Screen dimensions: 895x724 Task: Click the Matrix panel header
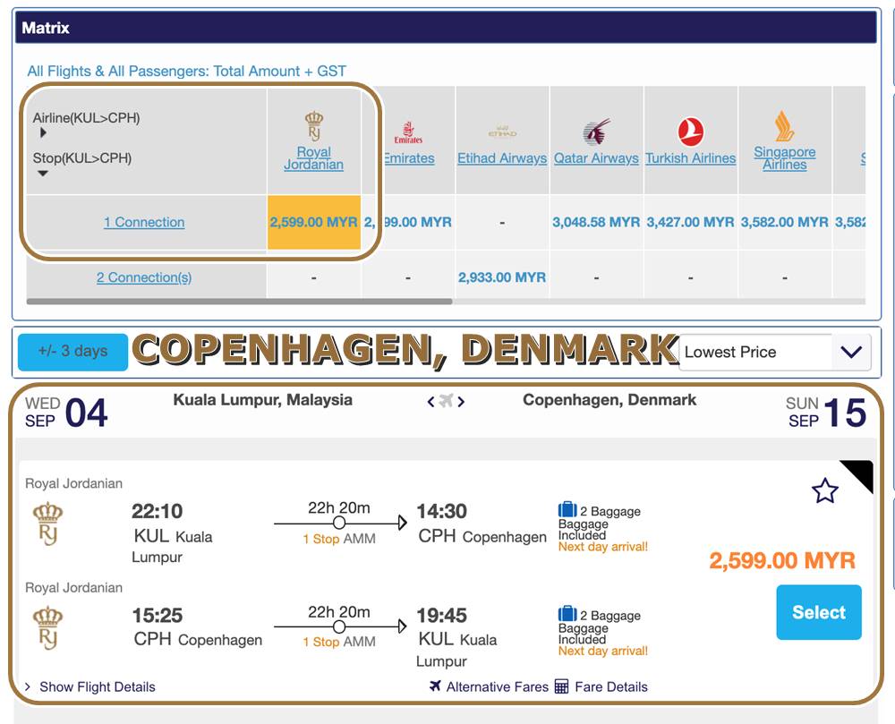click(x=446, y=28)
